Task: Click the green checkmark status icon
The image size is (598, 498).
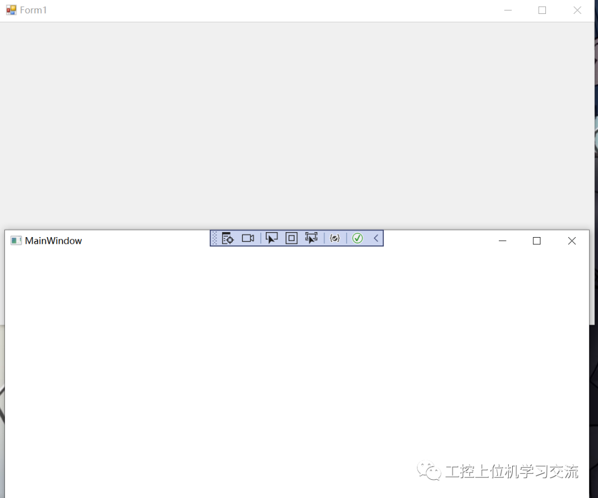Action: click(x=357, y=238)
